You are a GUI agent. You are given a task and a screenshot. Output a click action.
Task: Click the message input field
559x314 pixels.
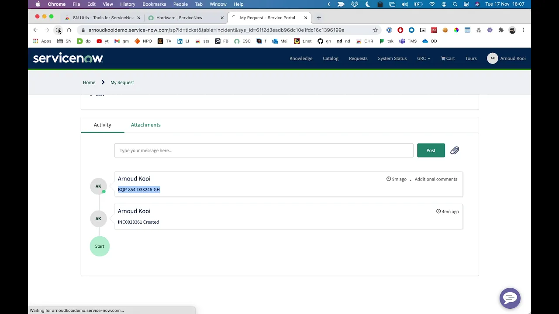tap(263, 150)
